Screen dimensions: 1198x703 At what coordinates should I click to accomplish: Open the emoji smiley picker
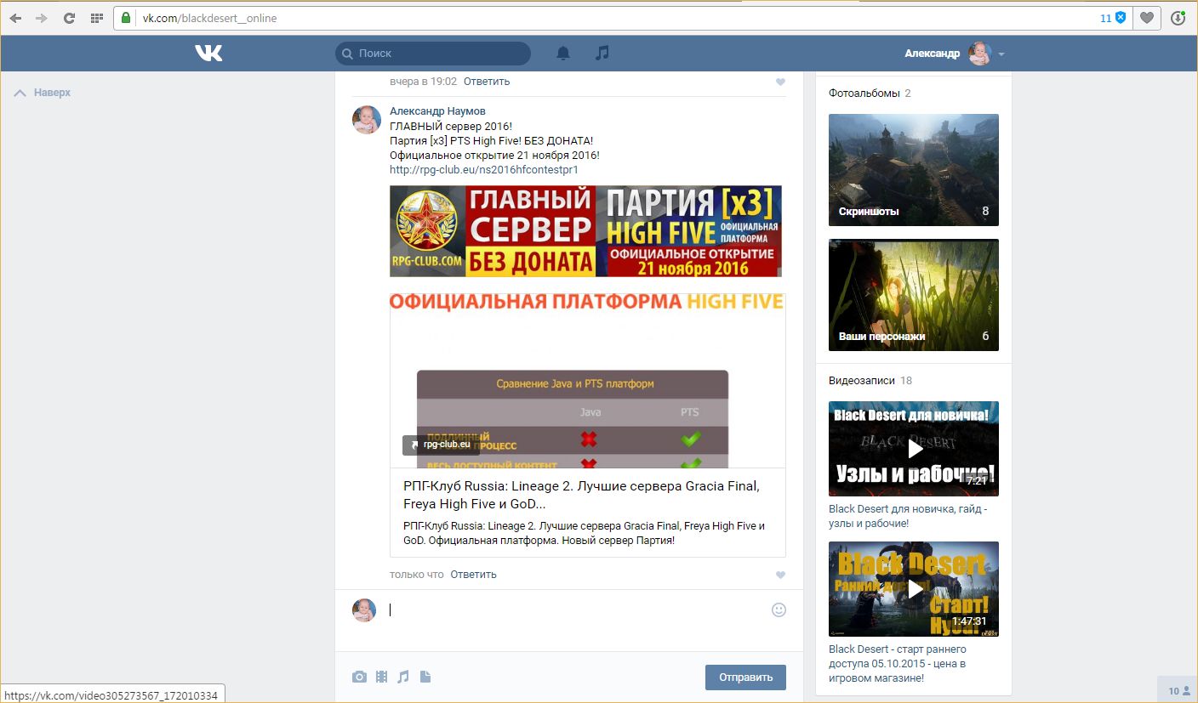tap(778, 609)
